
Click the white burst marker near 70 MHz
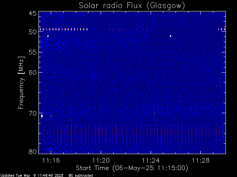(42, 116)
